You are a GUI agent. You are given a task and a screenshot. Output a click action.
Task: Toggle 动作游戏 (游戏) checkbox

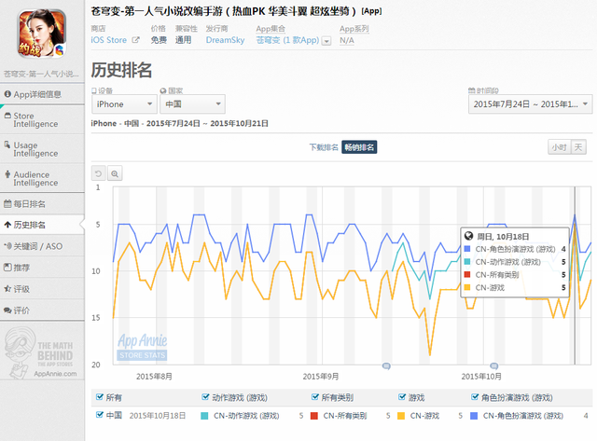(x=205, y=397)
